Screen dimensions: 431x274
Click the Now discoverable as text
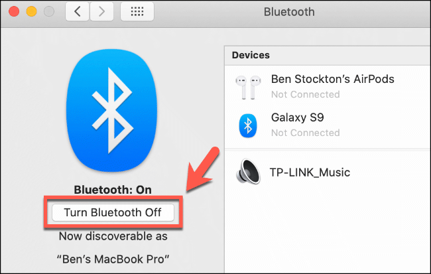(x=113, y=236)
